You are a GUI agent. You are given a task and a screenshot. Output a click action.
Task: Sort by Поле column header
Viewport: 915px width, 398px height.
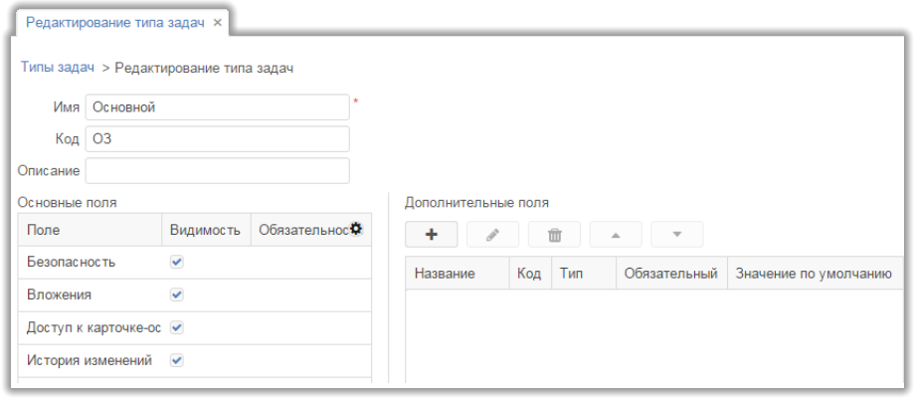(x=90, y=230)
